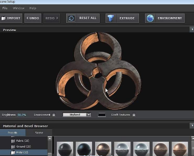This screenshot has height=156, width=194.
Task: Select the fourth chrome metal material
Action: point(122,149)
